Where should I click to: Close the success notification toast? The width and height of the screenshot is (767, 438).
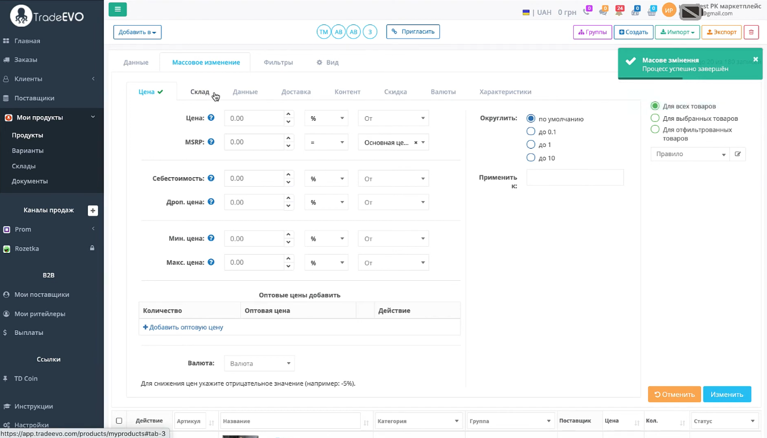point(756,59)
